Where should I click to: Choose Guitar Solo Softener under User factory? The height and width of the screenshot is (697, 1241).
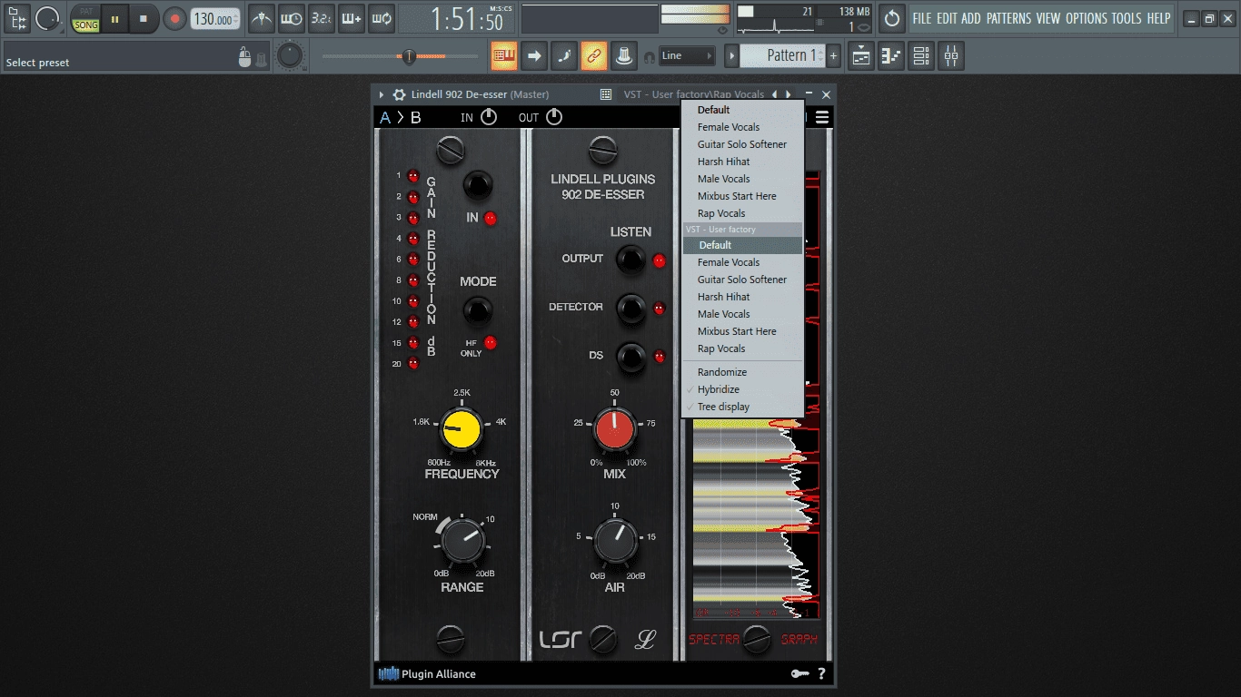pos(742,280)
